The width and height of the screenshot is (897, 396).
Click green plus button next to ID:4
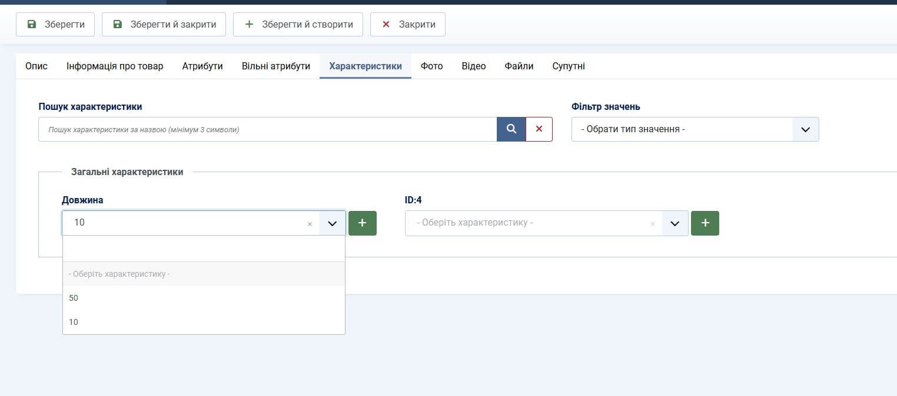705,223
